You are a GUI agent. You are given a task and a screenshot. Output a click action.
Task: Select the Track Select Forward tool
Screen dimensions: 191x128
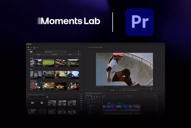[81, 96]
